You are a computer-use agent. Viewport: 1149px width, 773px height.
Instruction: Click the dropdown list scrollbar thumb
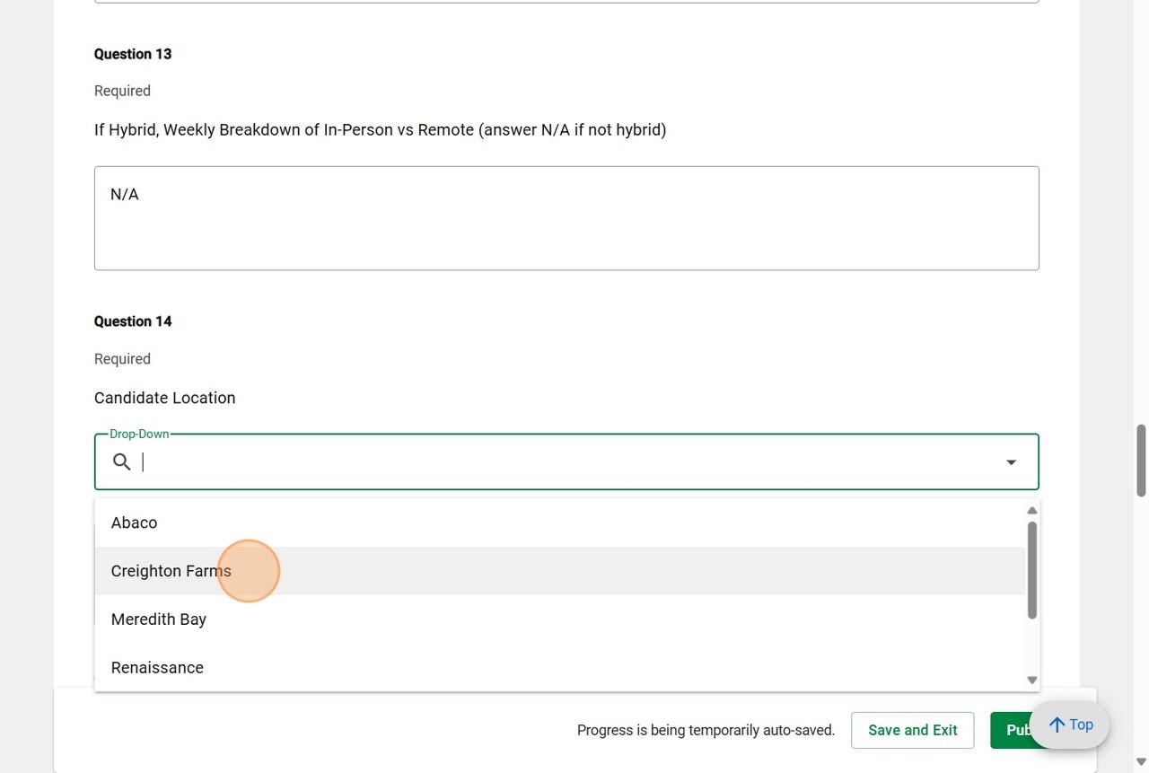point(1031,569)
